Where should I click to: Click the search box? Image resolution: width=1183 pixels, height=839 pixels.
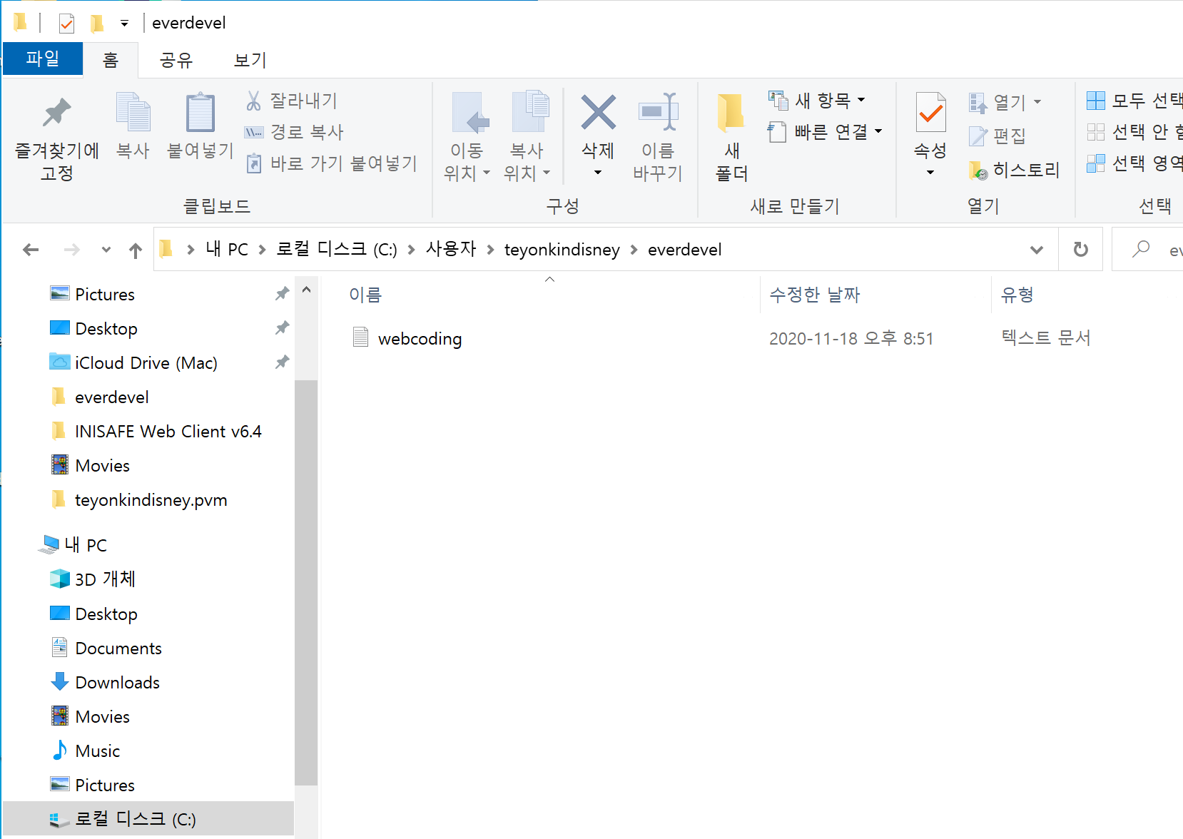(x=1147, y=250)
